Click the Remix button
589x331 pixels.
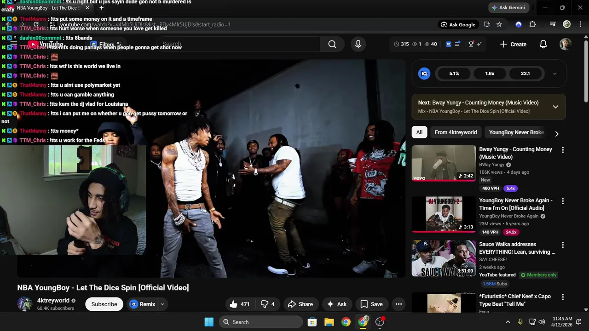143,304
